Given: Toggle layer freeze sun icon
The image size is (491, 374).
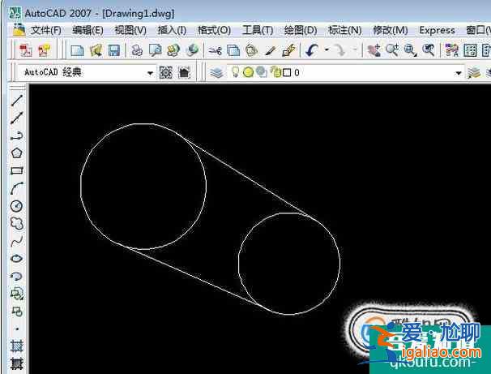Looking at the screenshot, I should pos(248,73).
